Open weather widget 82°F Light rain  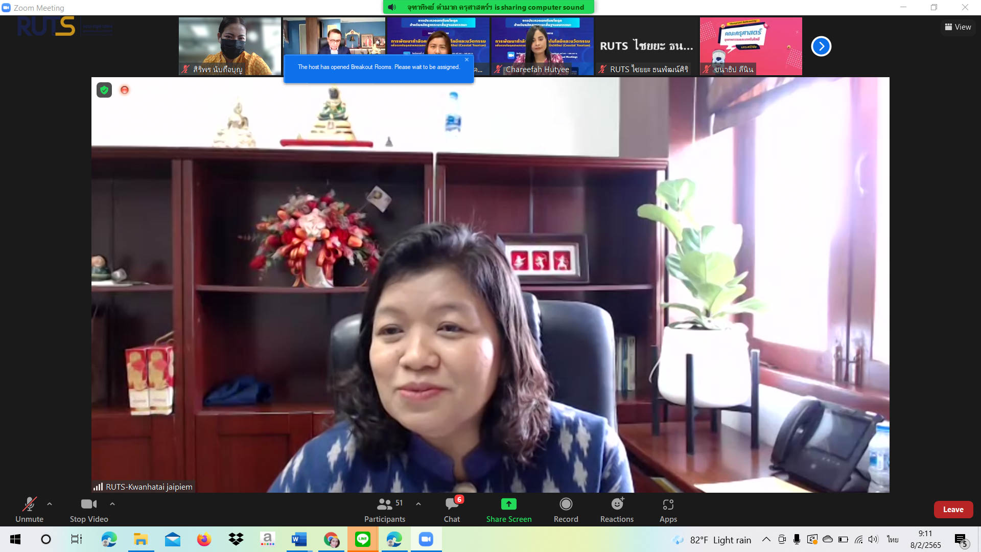pyautogui.click(x=712, y=540)
